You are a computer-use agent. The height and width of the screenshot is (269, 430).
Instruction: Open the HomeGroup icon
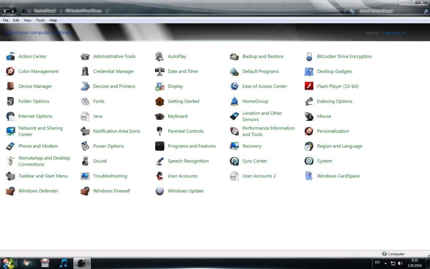pyautogui.click(x=234, y=101)
